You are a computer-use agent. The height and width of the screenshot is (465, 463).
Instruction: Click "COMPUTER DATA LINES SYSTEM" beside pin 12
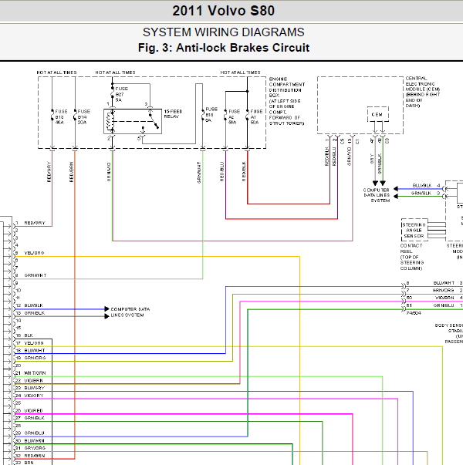[x=130, y=312]
